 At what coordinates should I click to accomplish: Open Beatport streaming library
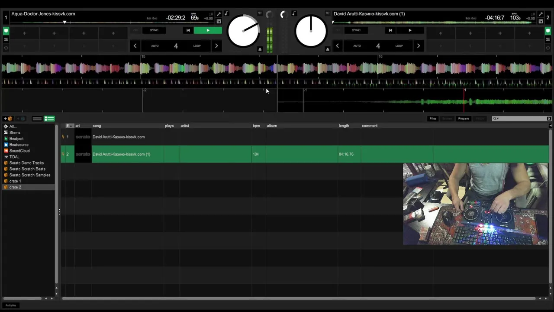click(16, 139)
